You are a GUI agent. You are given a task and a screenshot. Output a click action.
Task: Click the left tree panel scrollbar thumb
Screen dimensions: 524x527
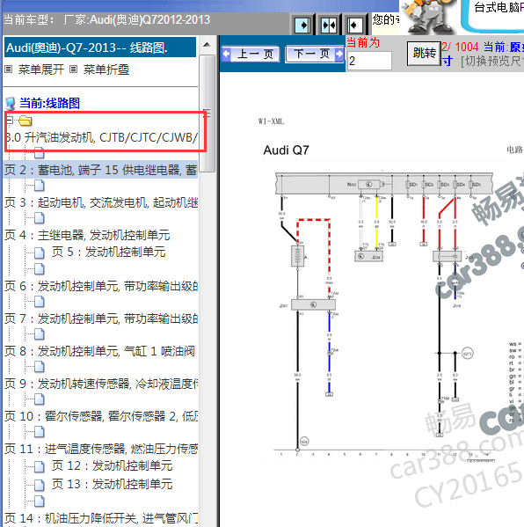pyautogui.click(x=207, y=113)
